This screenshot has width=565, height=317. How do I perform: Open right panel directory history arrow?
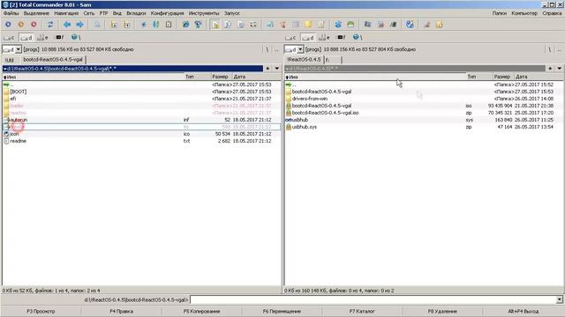pos(559,69)
